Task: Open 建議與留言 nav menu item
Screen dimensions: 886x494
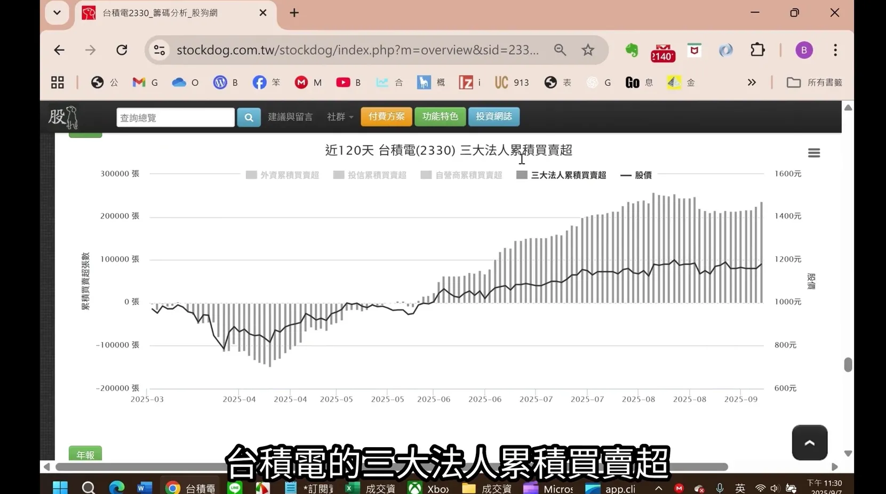Action: [x=290, y=117]
